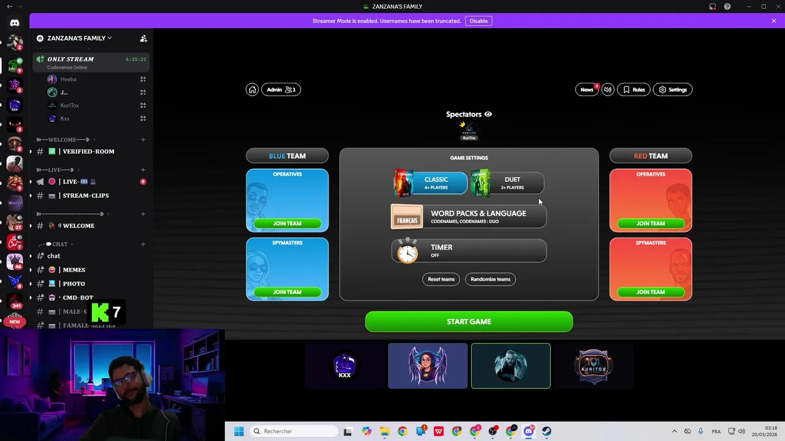
Task: Select user Kxx in voice channel
Action: [64, 118]
